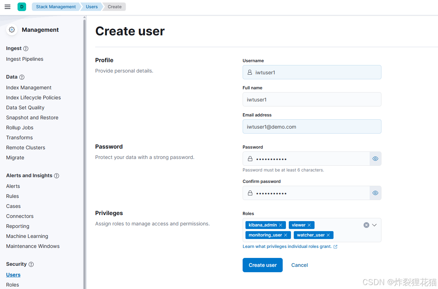The width and height of the screenshot is (438, 289).
Task: Click the watcher_user role badge text
Action: [x=311, y=235]
